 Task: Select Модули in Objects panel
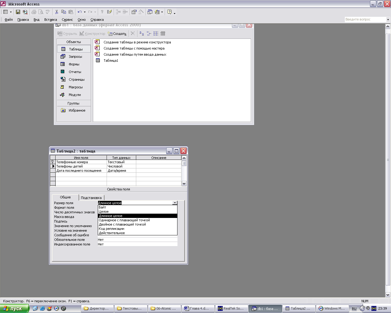(x=74, y=95)
